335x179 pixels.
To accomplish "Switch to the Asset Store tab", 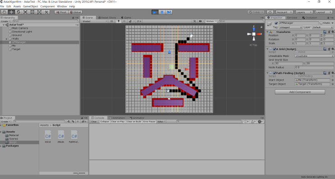I will click(107, 18).
